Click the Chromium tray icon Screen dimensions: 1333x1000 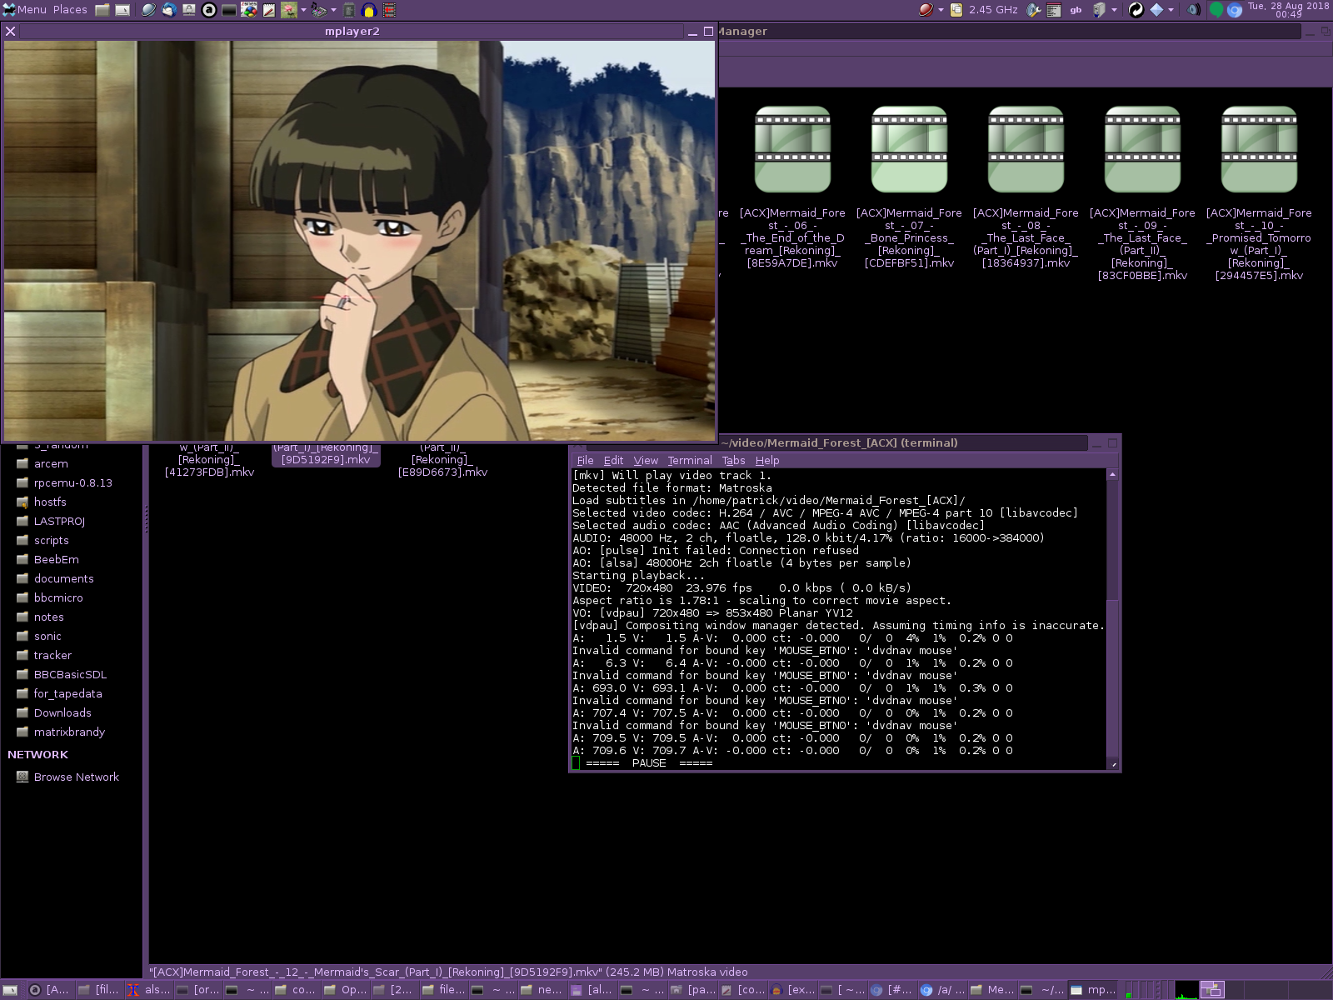click(1235, 10)
